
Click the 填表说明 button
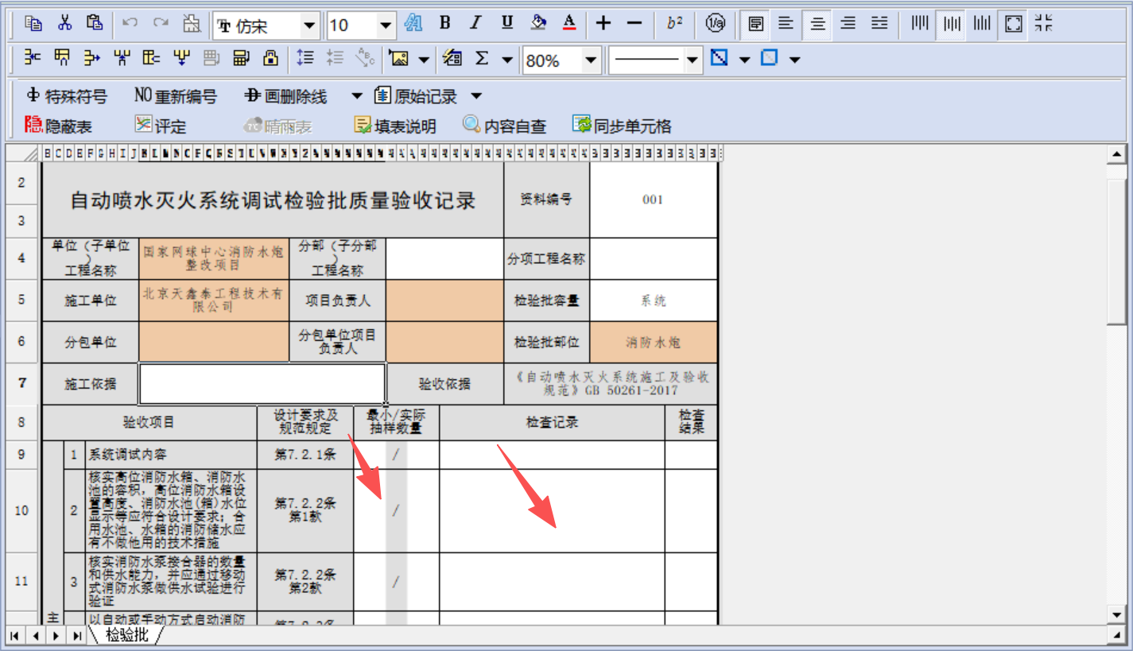(395, 126)
